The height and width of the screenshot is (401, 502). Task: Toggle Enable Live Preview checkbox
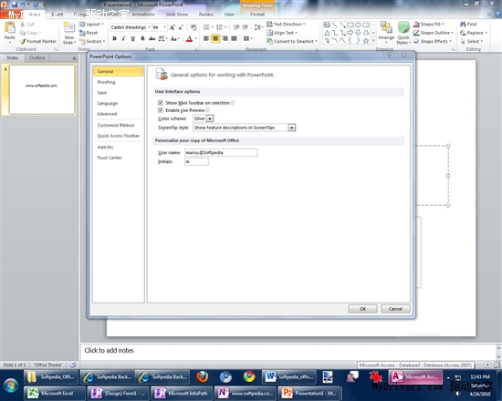pyautogui.click(x=161, y=110)
